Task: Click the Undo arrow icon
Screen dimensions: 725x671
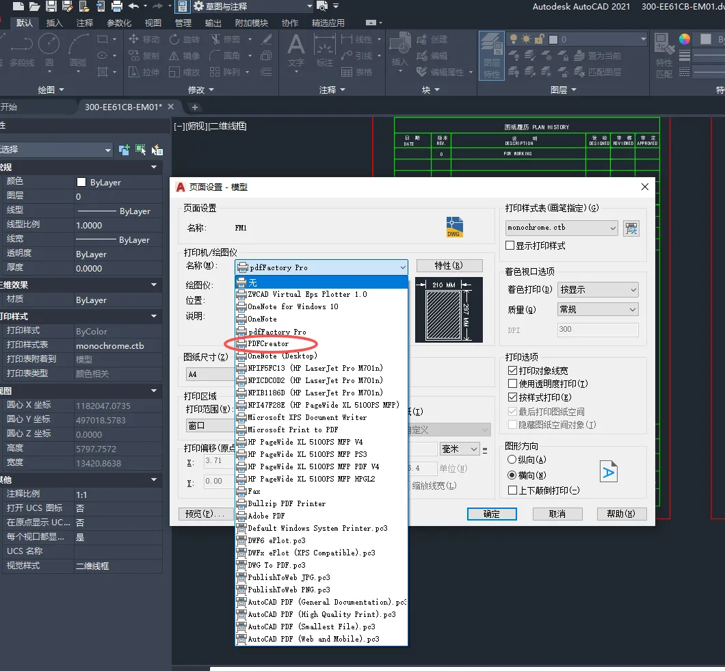Action: 133,6
